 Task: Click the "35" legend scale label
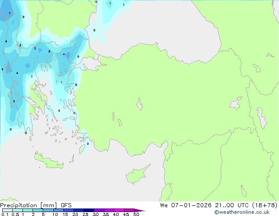tap(106, 214)
